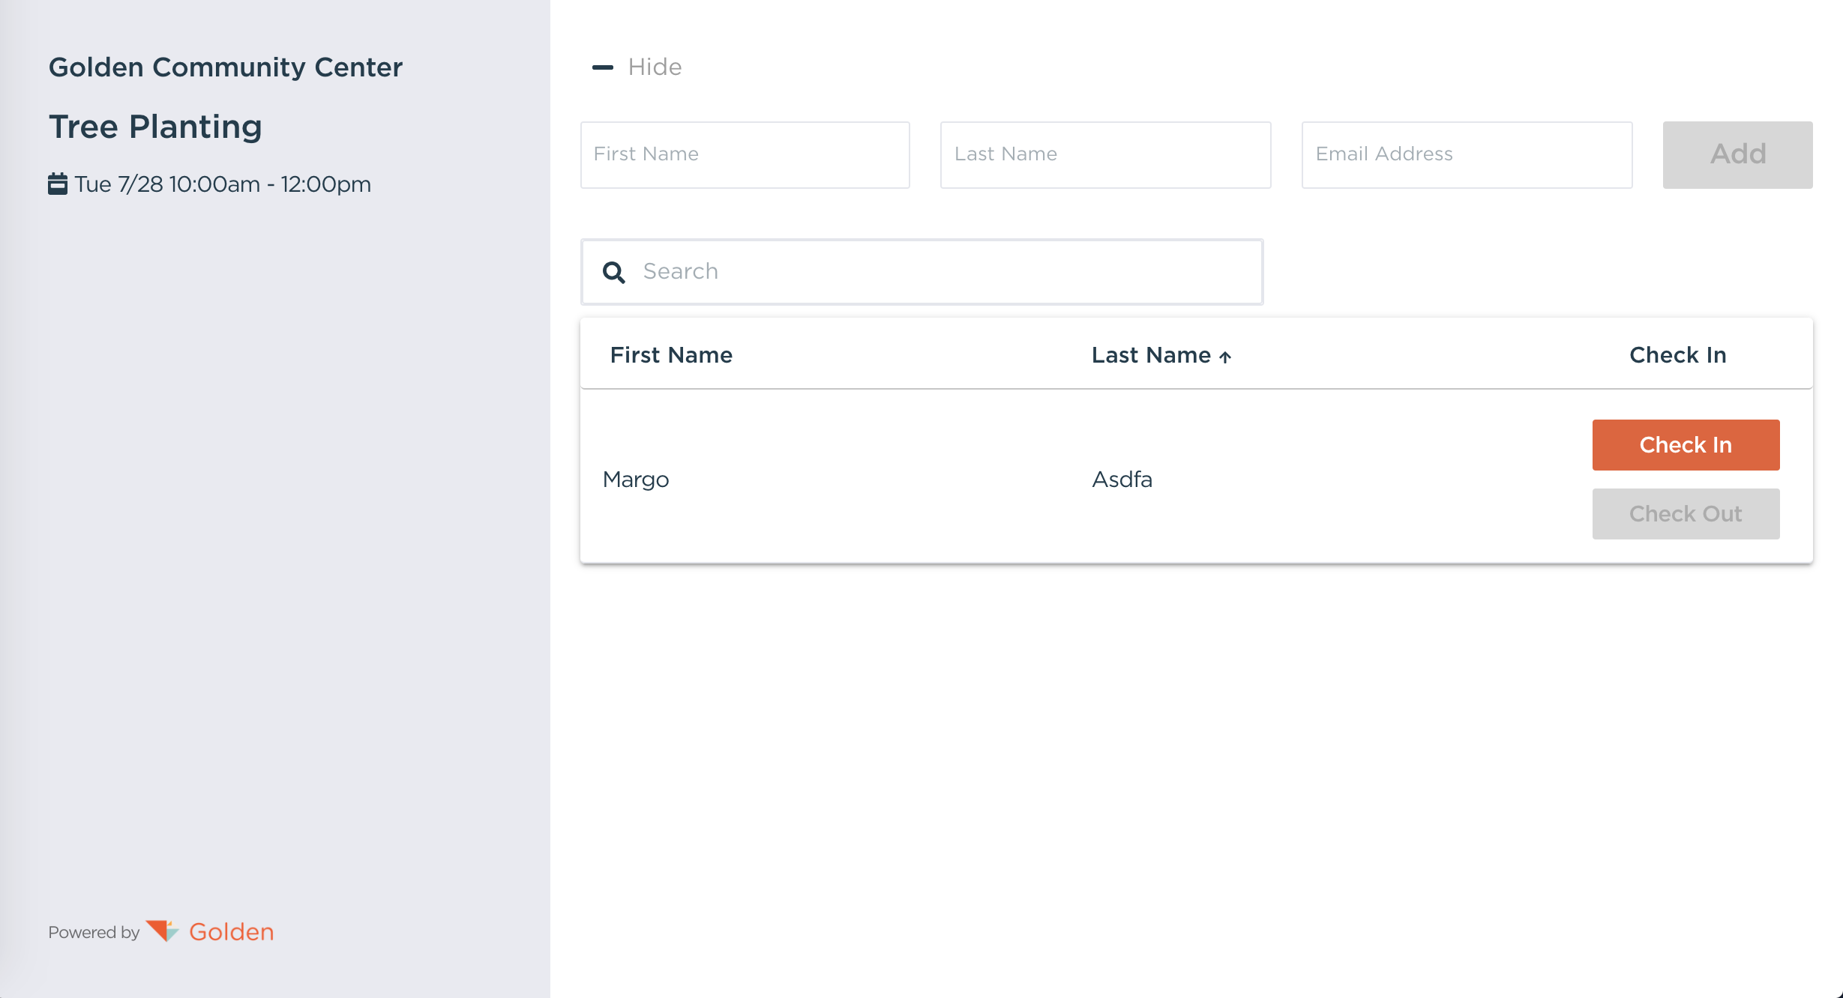Click the Last Name sort arrow
Screen dimensions: 1843x998
coord(1225,357)
